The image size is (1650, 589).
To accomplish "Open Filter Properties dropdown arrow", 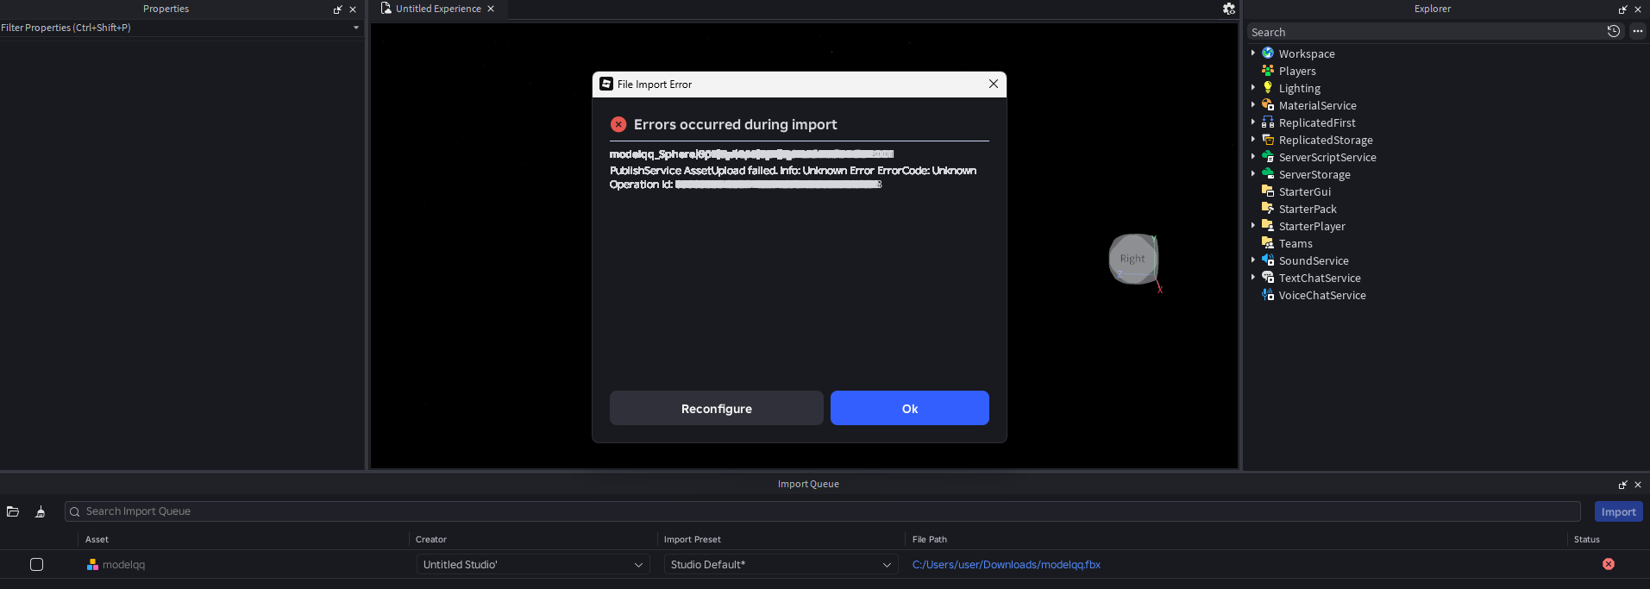I will tap(356, 28).
